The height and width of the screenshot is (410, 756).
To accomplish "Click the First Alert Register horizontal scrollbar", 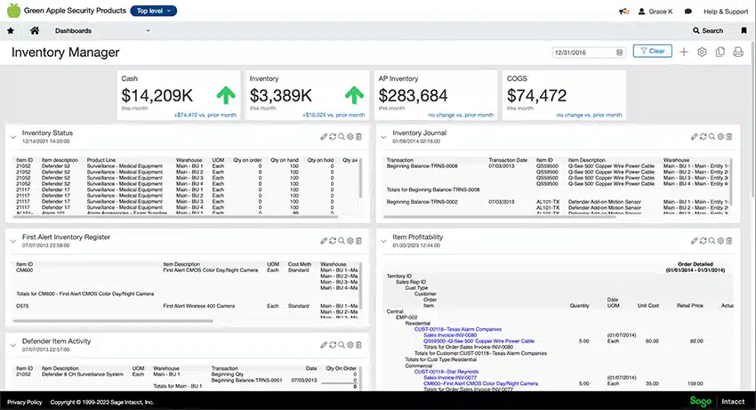I will (x=113, y=321).
